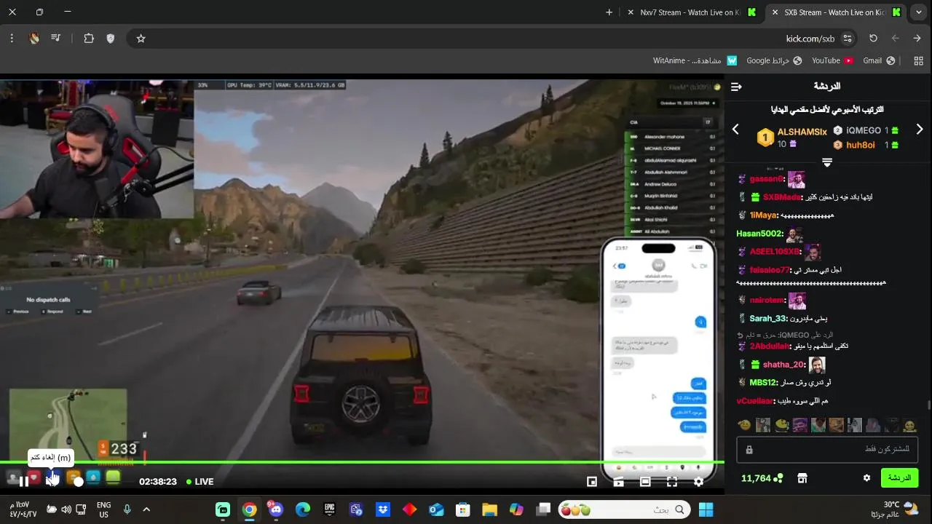The height and width of the screenshot is (524, 932).
Task: Open iQMEGO gifter entry
Action: 866,130
